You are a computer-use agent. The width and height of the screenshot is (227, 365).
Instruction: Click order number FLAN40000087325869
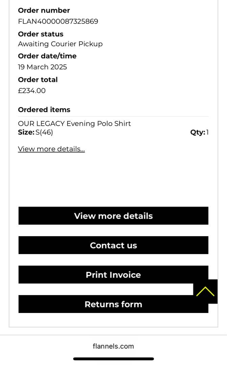point(58,22)
